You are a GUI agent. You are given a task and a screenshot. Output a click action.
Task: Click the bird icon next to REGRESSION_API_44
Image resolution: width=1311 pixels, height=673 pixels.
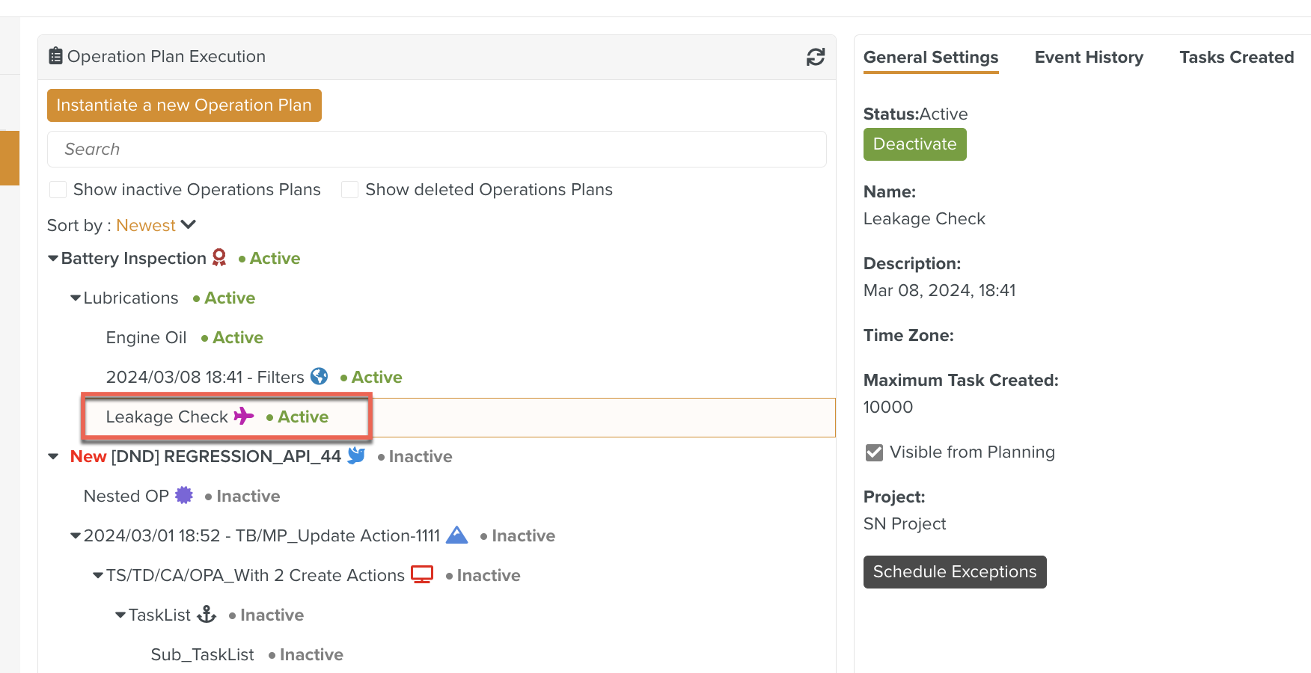356,455
